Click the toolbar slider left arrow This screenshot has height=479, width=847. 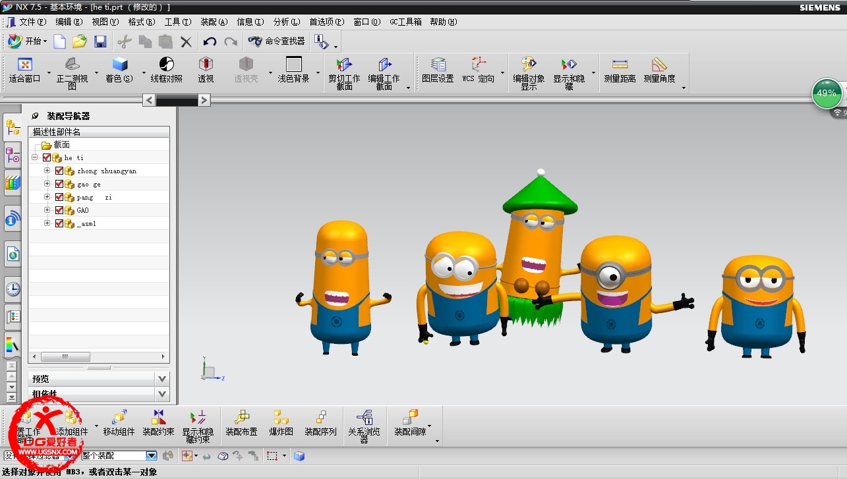pos(150,100)
